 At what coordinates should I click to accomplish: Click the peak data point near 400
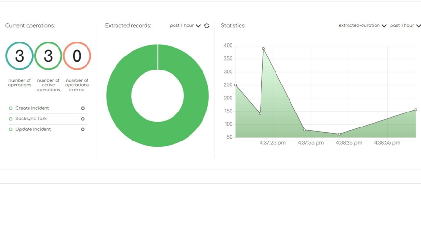pyautogui.click(x=263, y=49)
